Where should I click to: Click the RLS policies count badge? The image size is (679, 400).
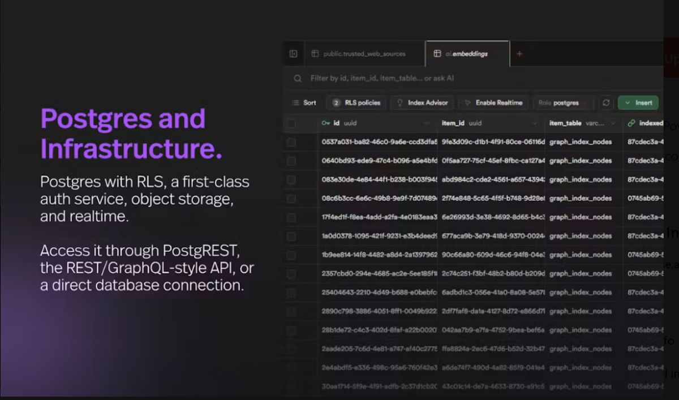(x=336, y=103)
